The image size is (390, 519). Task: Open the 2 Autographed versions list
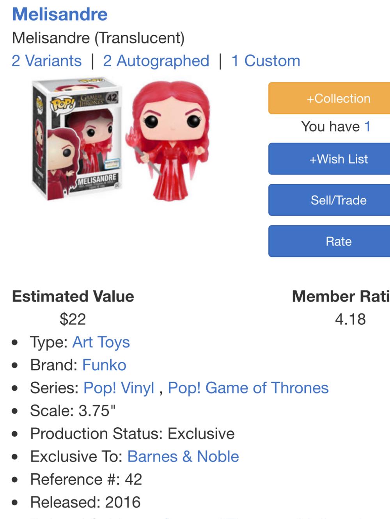point(156,60)
